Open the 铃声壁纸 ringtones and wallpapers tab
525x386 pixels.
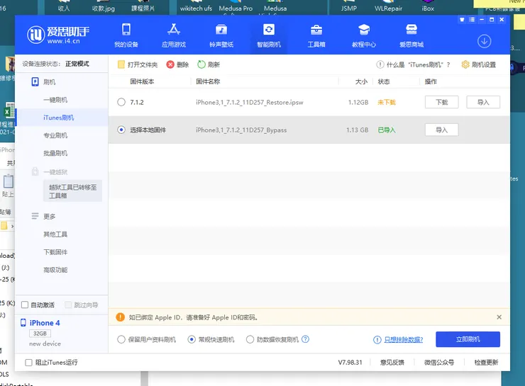(221, 35)
